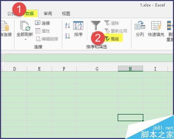
Task: Switch to the 审阅 tab
Action: (48, 14)
